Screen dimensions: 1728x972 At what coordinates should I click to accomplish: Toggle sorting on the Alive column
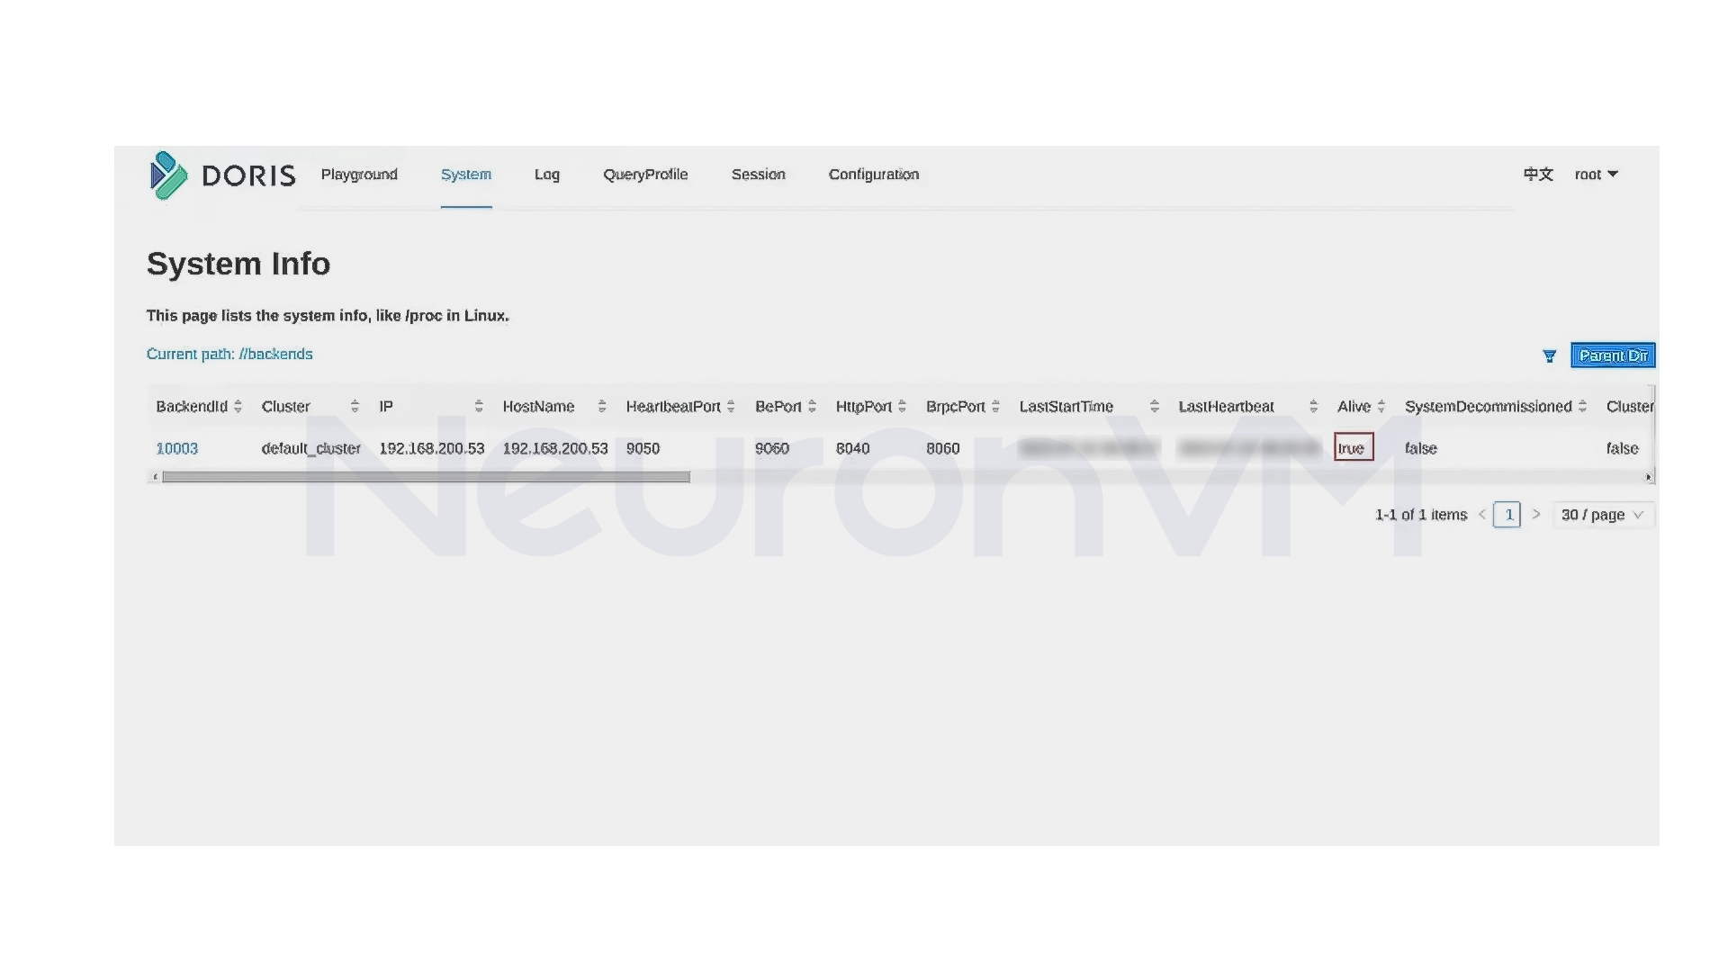pyautogui.click(x=1383, y=407)
